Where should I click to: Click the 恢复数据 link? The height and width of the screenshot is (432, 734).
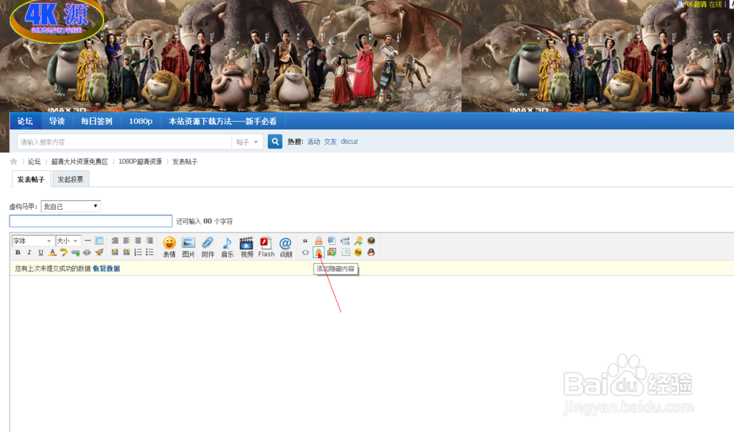(x=106, y=268)
